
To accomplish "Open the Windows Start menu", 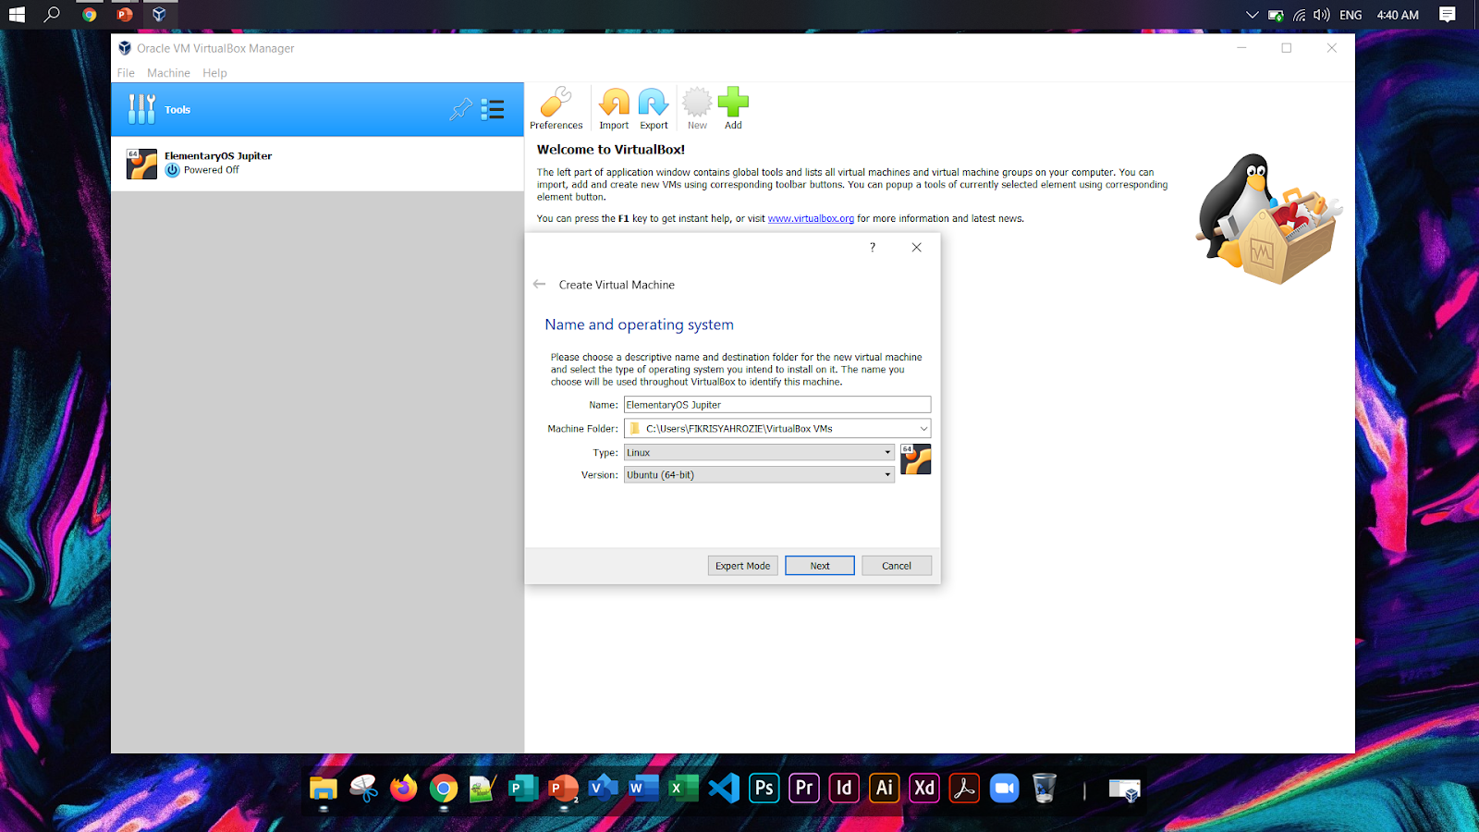I will coord(17,15).
